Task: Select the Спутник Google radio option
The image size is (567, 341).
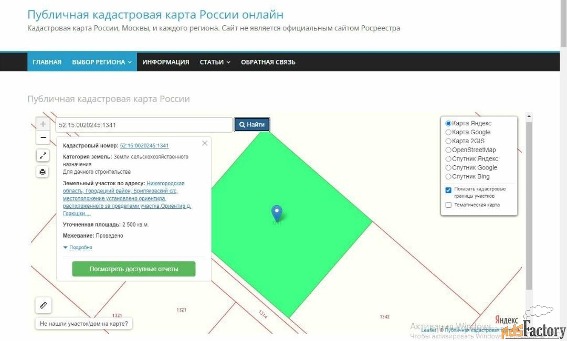Action: coord(448,168)
